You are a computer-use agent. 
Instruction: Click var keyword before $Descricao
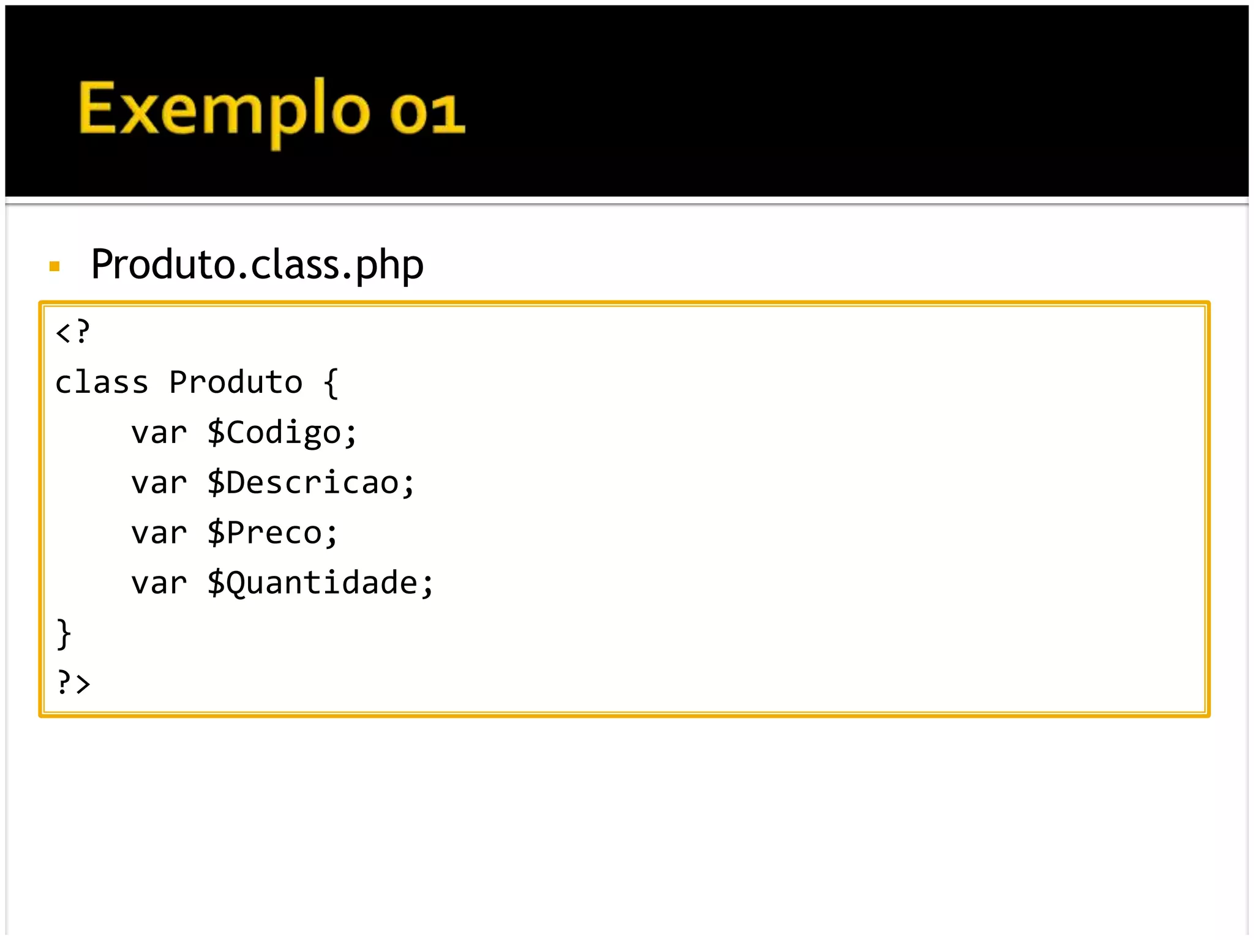pos(159,483)
